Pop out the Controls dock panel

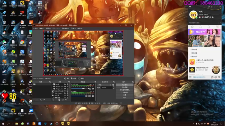[x=133, y=82]
